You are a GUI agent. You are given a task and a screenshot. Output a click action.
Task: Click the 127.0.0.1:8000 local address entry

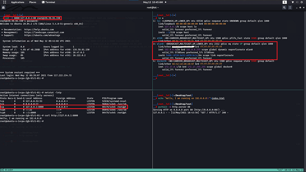pos(35,107)
